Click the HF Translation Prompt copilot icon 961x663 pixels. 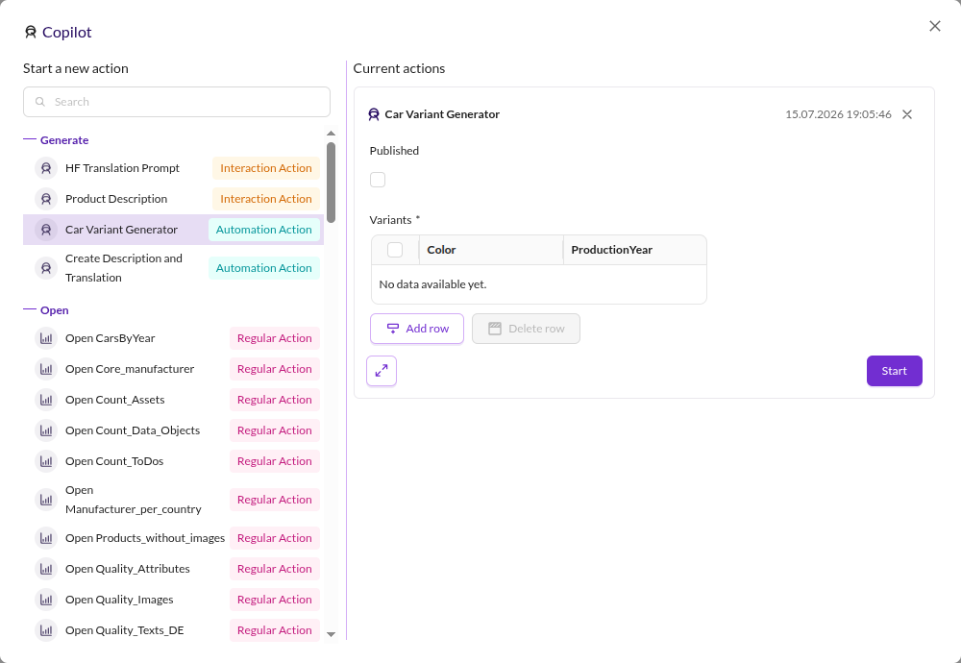tap(46, 168)
